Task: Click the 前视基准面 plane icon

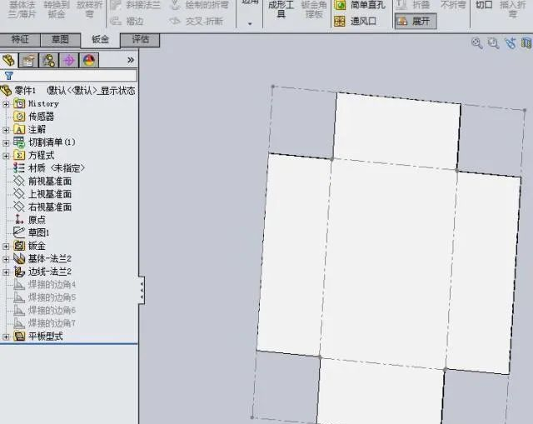Action: click(x=19, y=181)
